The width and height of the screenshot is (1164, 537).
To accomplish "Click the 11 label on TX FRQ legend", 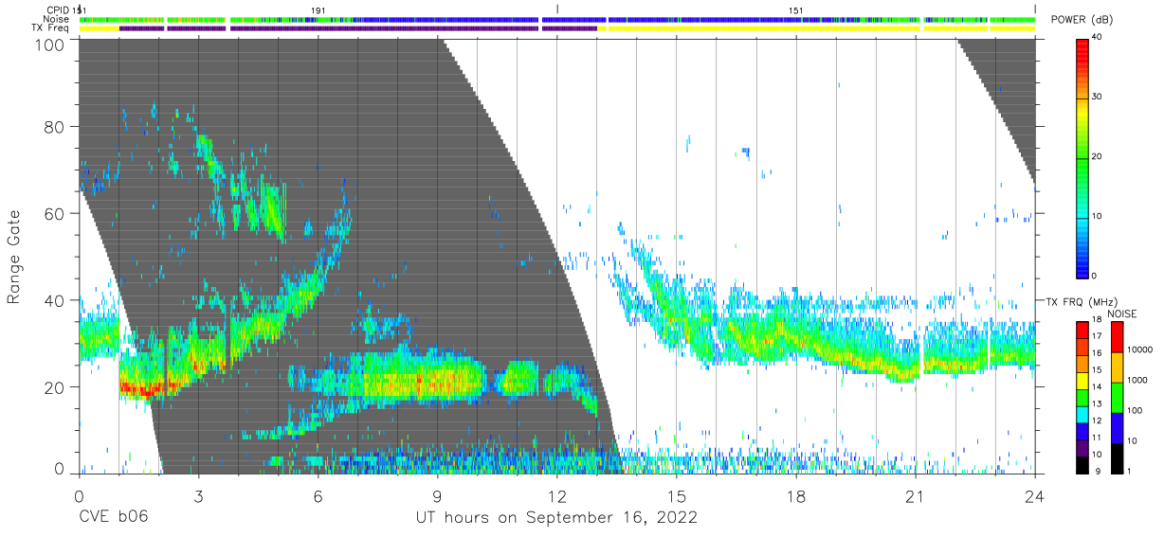I will 1098,437.
